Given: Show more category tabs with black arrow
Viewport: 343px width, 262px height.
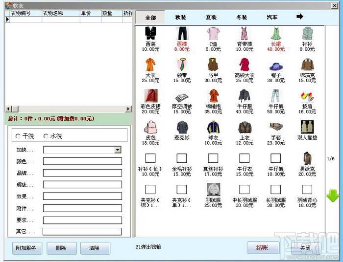Looking at the screenshot, I should (x=300, y=16).
